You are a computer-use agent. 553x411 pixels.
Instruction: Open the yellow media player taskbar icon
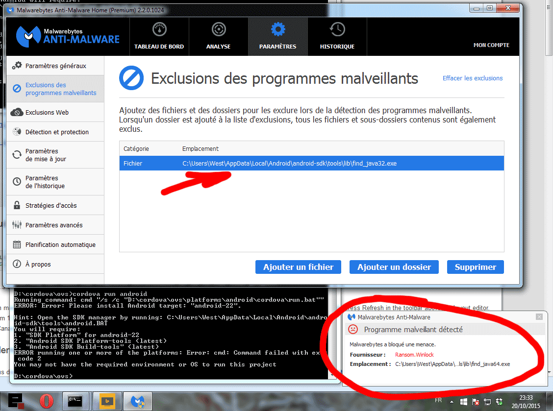pos(107,401)
